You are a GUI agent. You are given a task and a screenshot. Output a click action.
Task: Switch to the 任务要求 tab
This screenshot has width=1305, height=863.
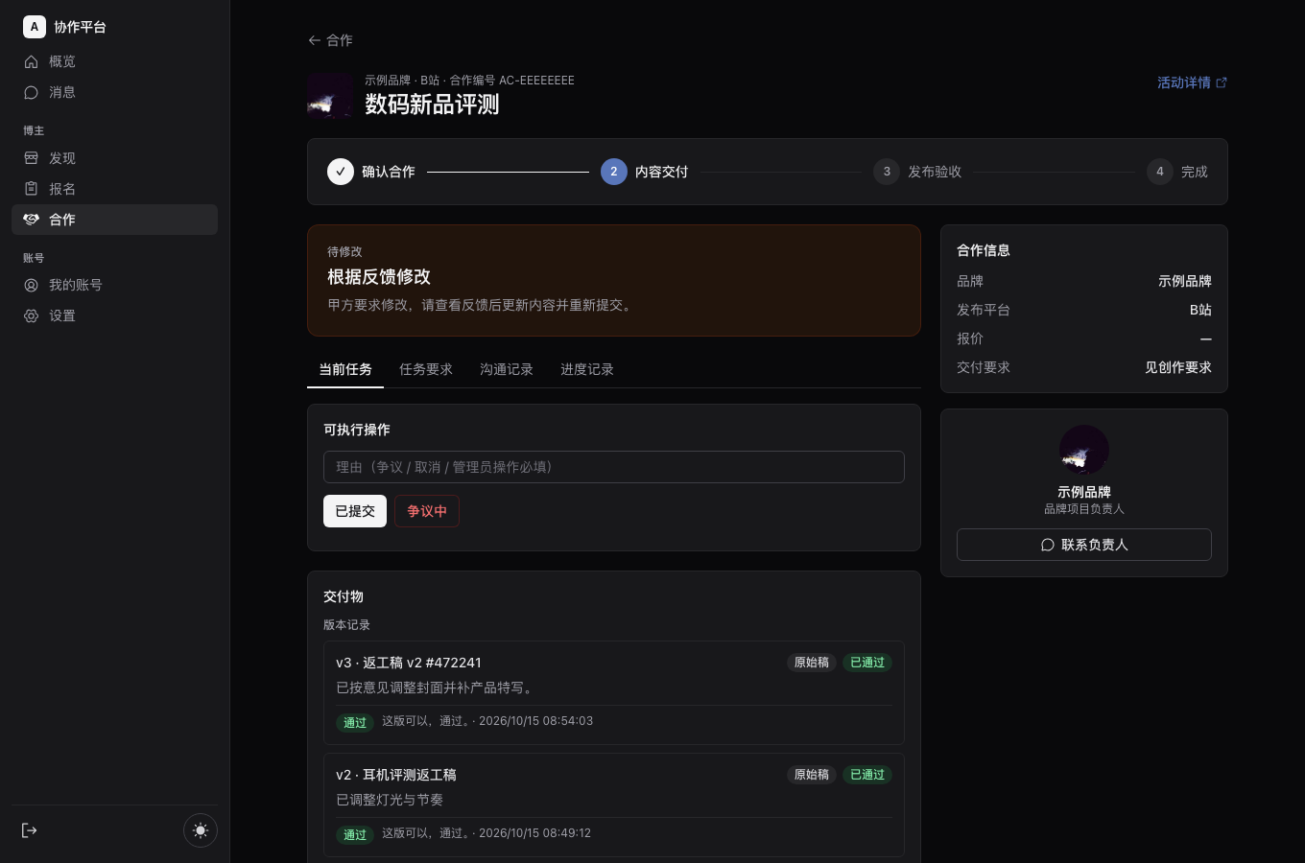pyautogui.click(x=426, y=369)
